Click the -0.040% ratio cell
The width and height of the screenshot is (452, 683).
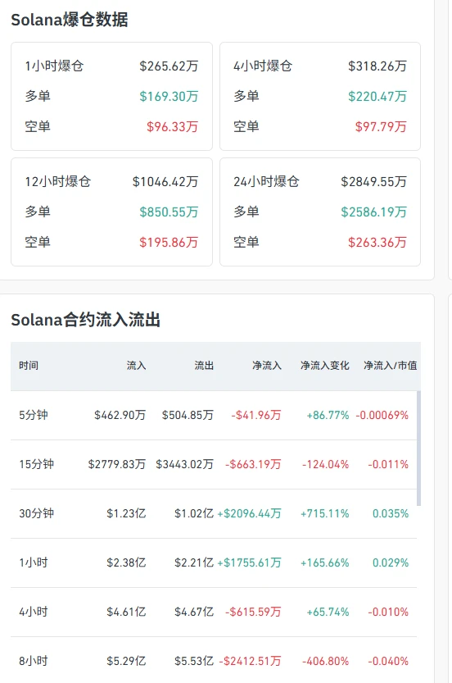coord(388,661)
